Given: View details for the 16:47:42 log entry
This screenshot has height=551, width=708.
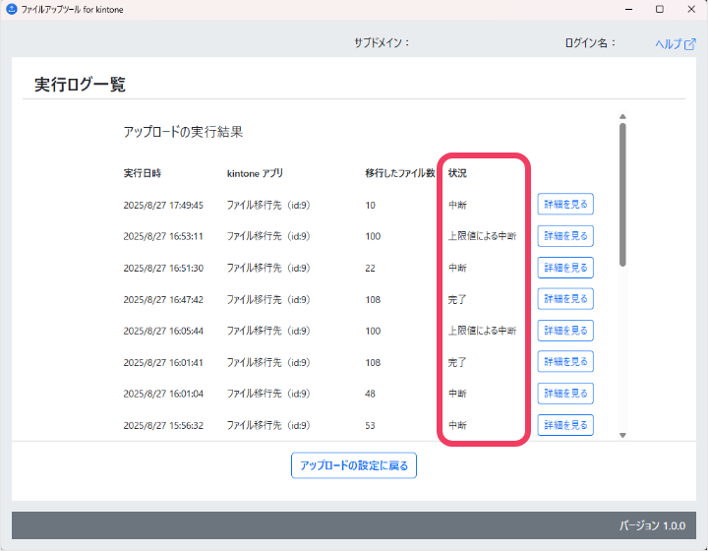Looking at the screenshot, I should coord(565,298).
